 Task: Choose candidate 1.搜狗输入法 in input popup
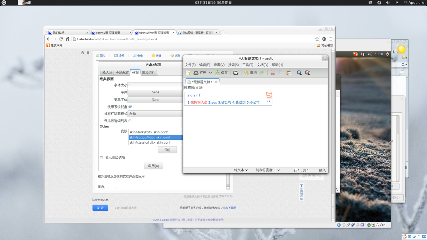[x=197, y=102]
